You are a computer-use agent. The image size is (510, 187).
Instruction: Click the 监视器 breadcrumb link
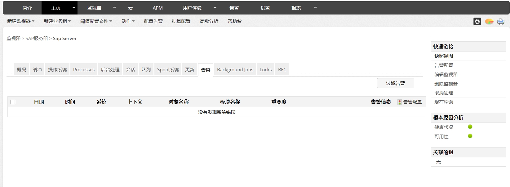[x=14, y=39]
